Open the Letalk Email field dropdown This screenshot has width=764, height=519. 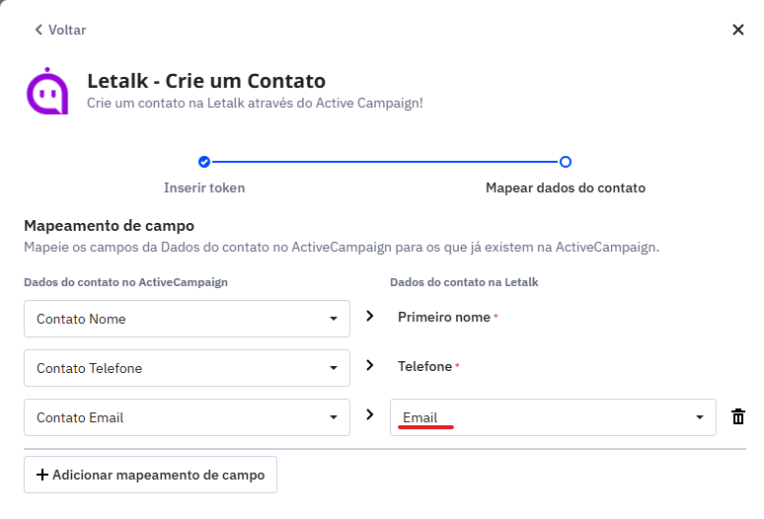tap(553, 417)
